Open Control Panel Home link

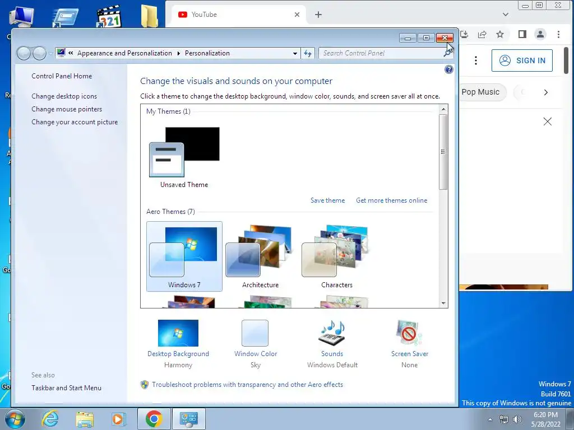(x=62, y=76)
